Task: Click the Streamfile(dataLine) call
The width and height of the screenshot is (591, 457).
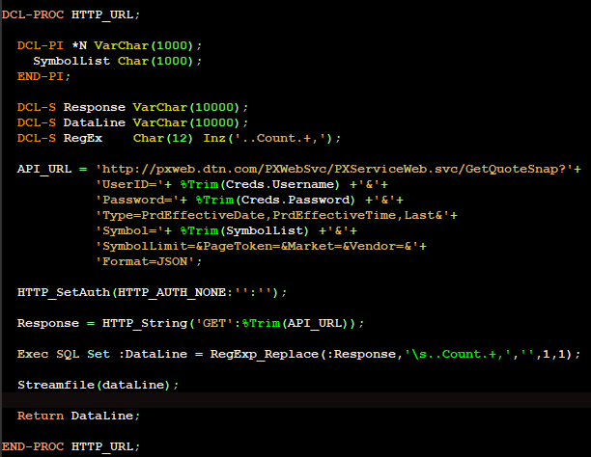Action: 98,385
